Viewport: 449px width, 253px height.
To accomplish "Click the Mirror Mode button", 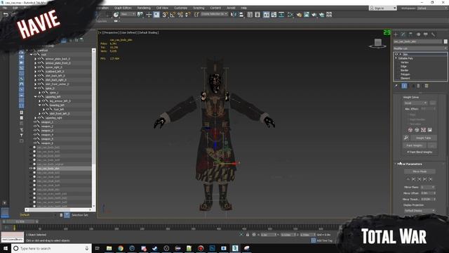I will click(x=420, y=171).
